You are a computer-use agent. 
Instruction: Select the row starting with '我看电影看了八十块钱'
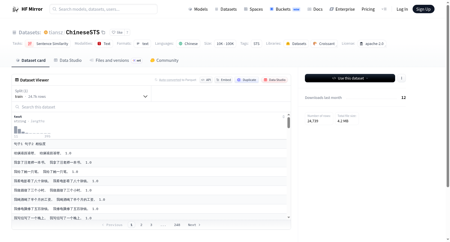coord(149,181)
